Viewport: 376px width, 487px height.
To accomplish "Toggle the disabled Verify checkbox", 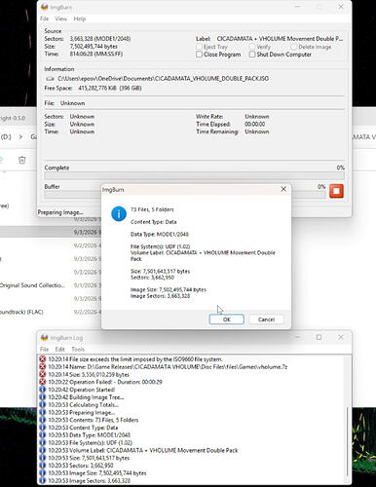I will point(252,47).
